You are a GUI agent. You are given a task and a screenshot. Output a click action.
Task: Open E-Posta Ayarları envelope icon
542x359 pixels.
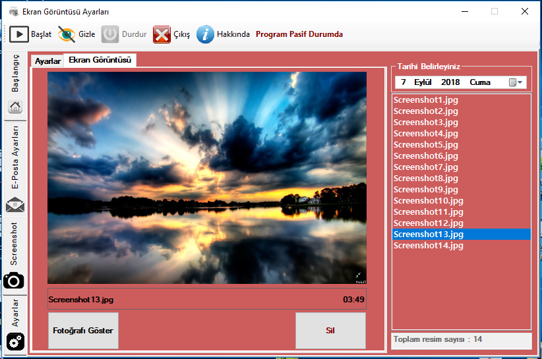click(15, 205)
